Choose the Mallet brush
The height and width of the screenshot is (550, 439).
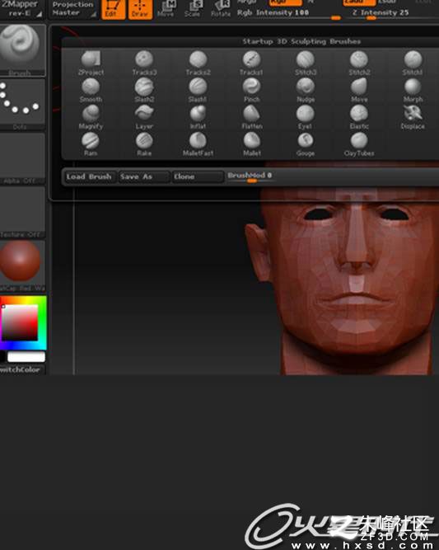(251, 143)
